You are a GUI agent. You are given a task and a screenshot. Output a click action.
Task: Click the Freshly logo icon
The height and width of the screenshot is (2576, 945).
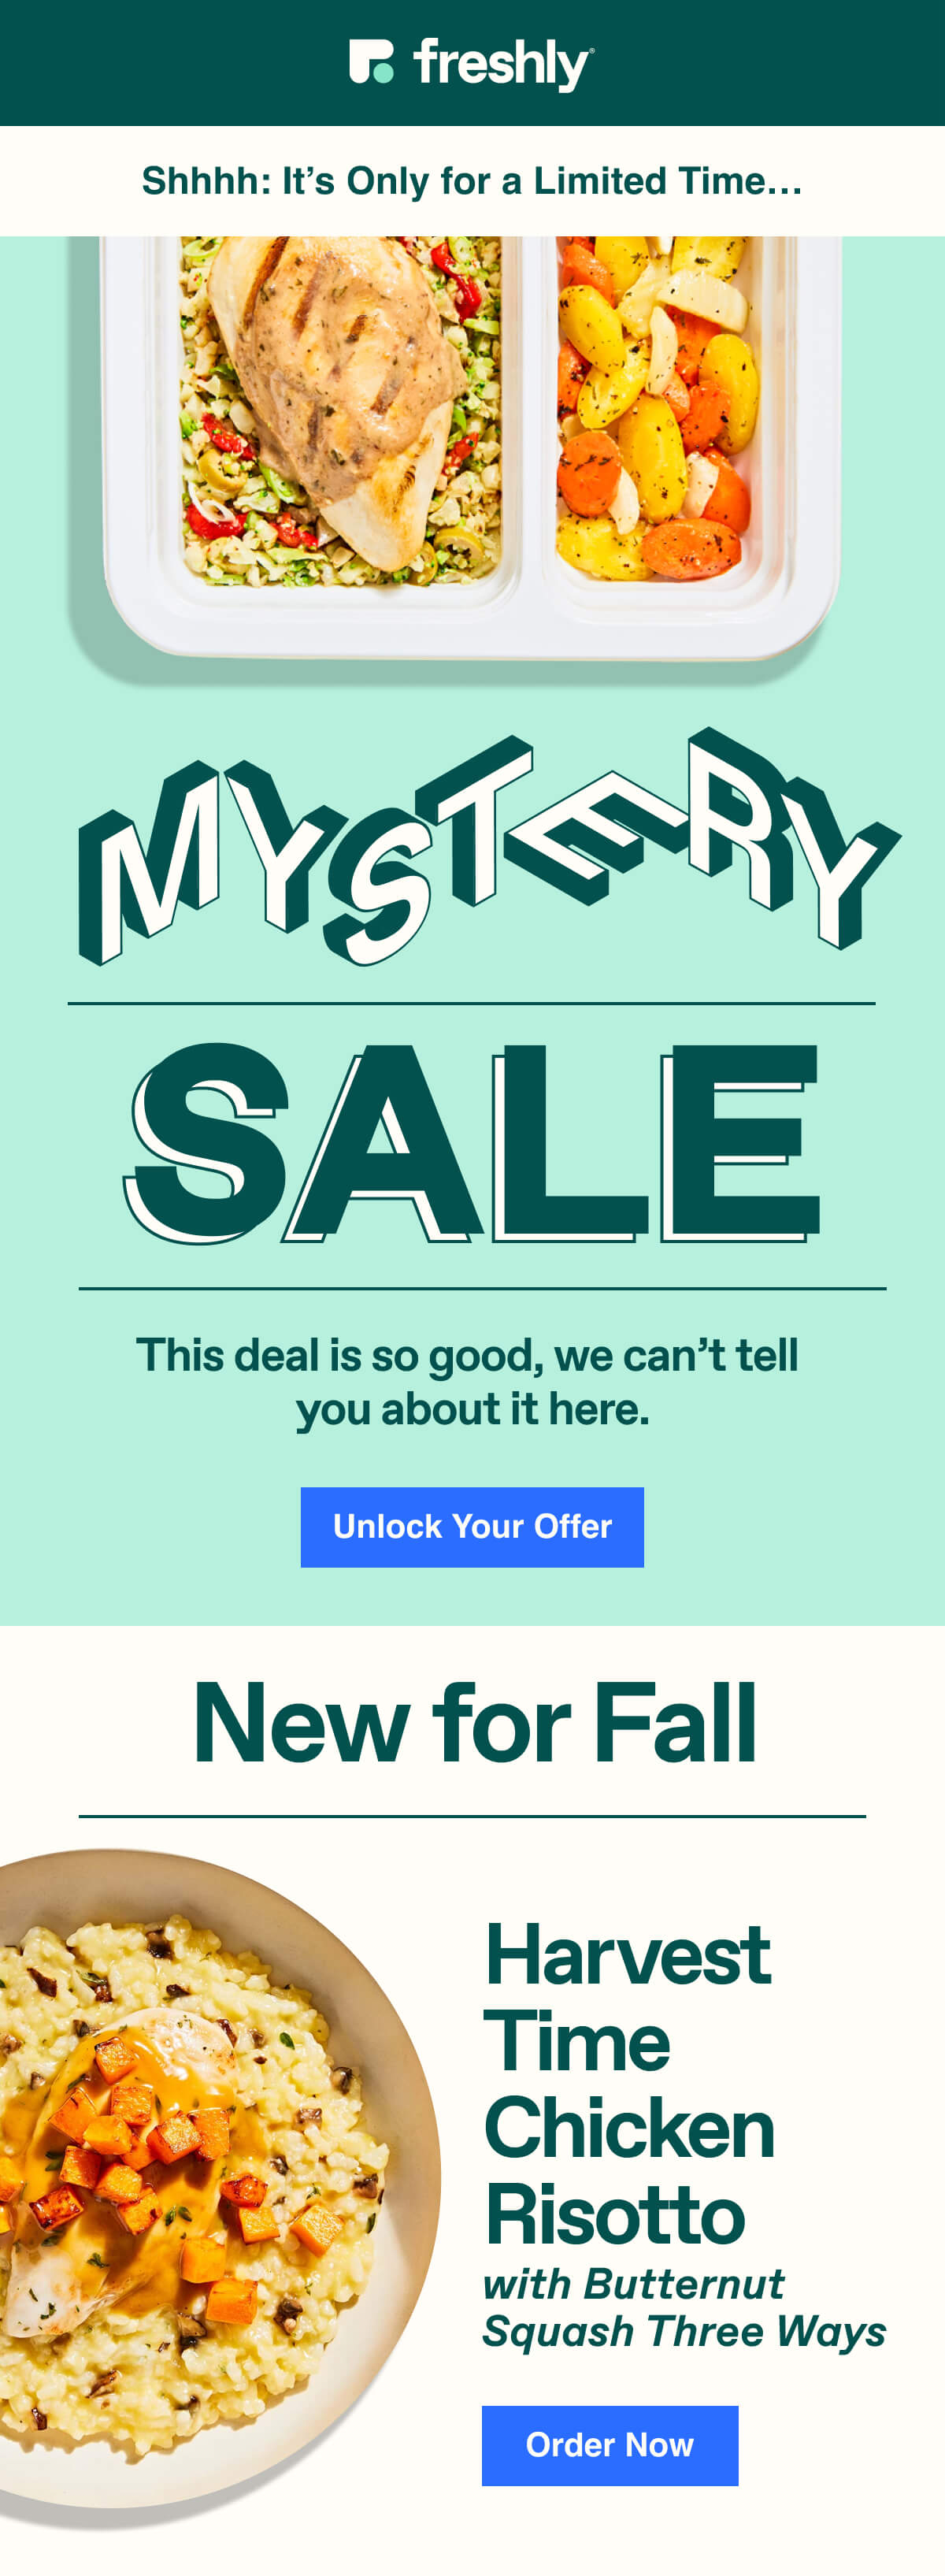(x=371, y=62)
